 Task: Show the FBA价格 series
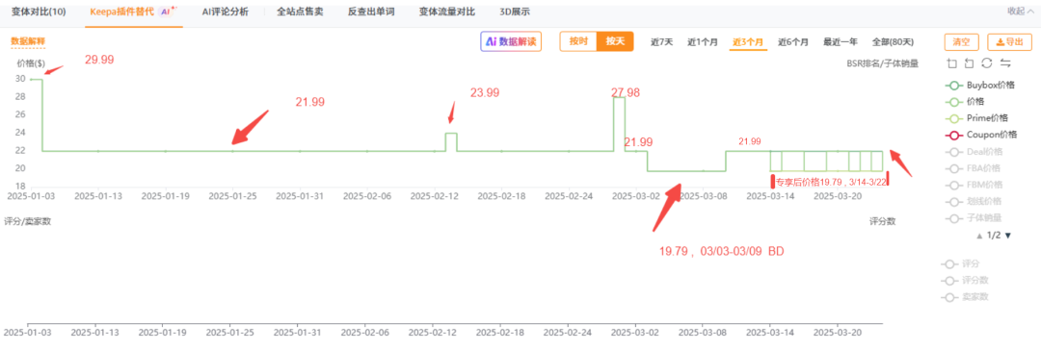[971, 168]
